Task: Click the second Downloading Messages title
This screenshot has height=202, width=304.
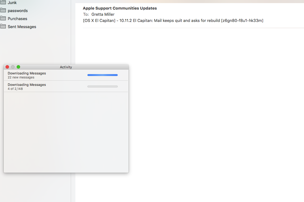Action: point(27,85)
